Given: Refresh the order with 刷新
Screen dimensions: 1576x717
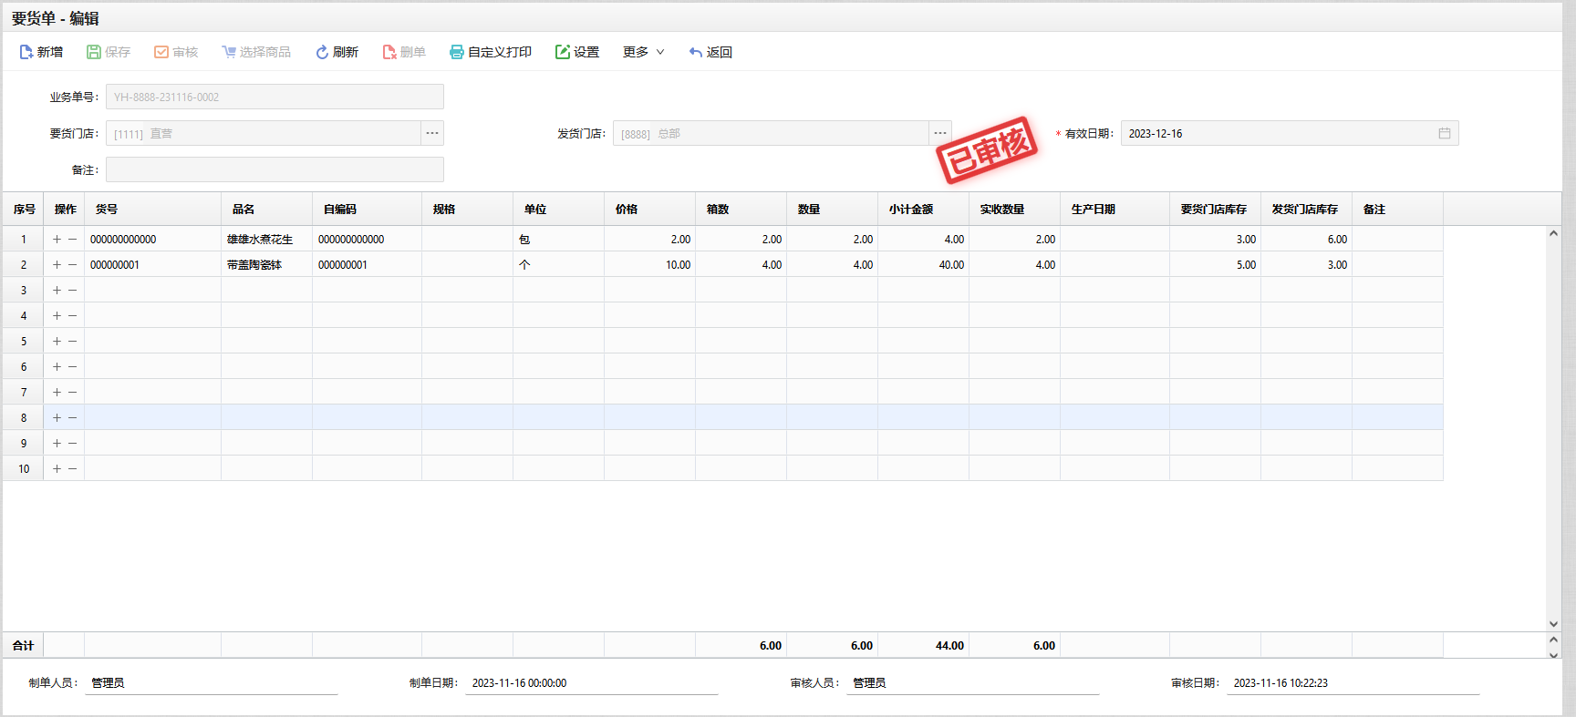Looking at the screenshot, I should [x=337, y=52].
